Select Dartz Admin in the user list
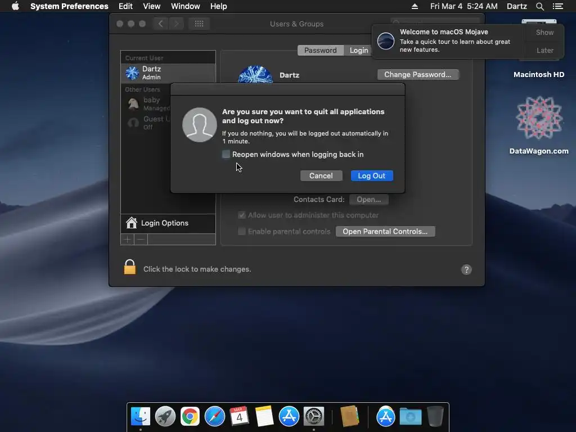 [168, 73]
